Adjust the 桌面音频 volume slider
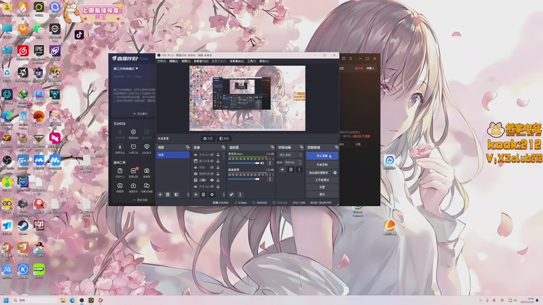The image size is (543, 305). pyautogui.click(x=244, y=179)
